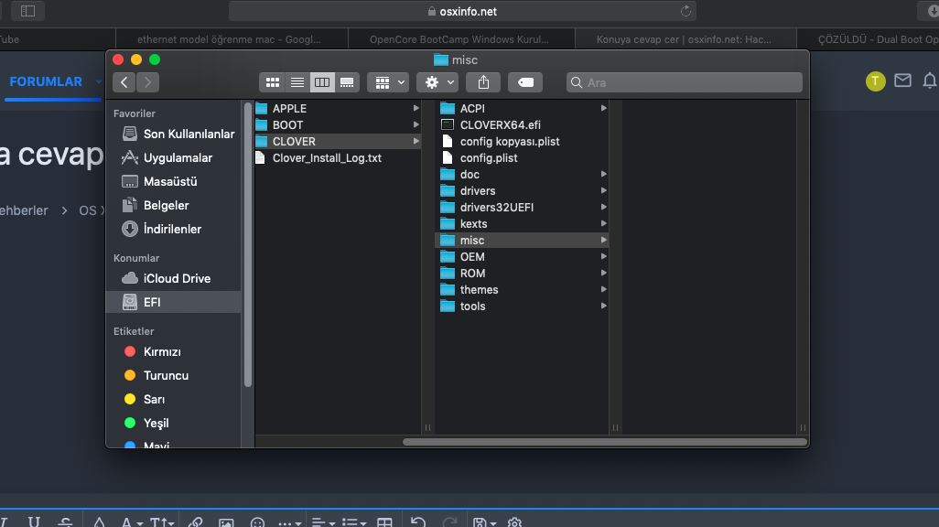Open the group-by arrangement dropdown
This screenshot has width=939, height=527.
[x=388, y=82]
